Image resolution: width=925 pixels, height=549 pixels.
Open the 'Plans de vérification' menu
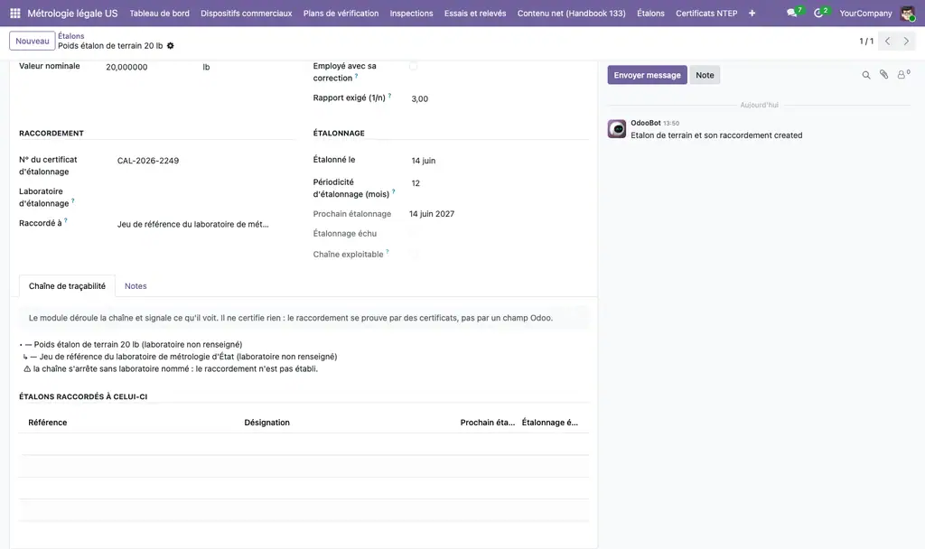pos(341,13)
